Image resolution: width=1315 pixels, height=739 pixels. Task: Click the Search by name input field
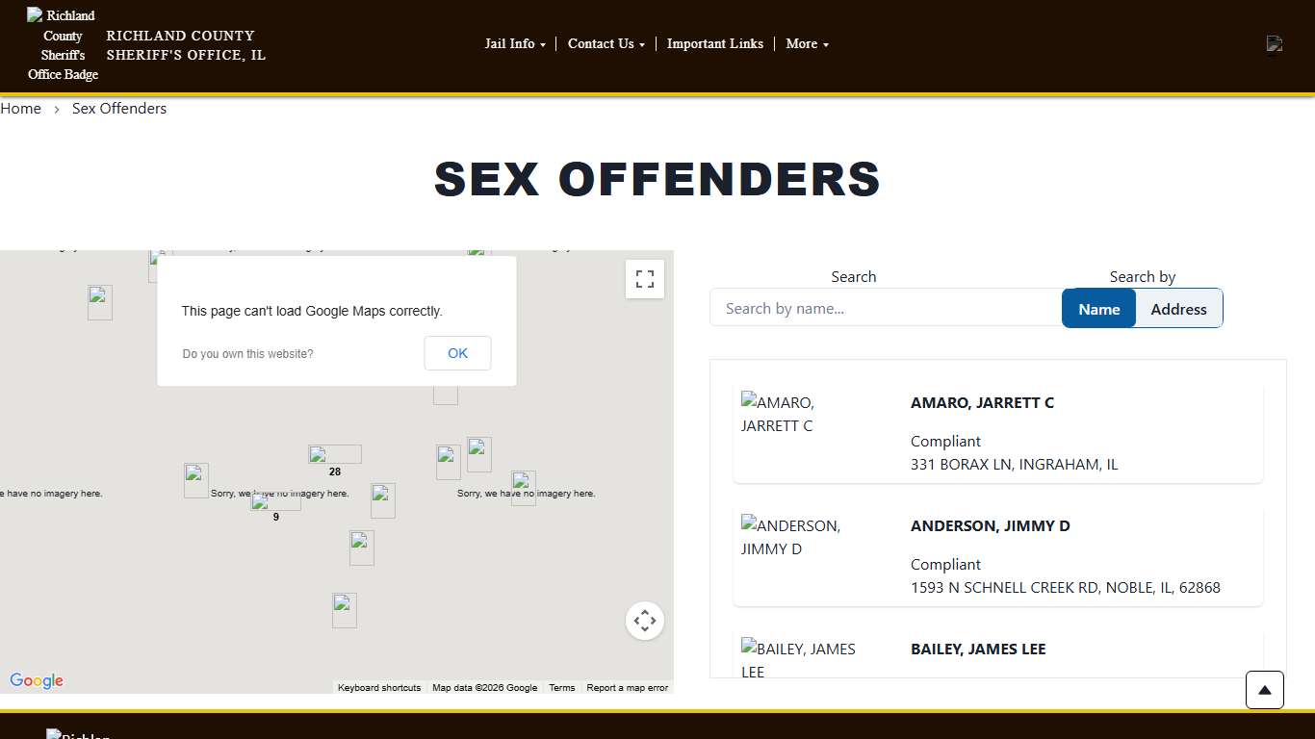(884, 308)
